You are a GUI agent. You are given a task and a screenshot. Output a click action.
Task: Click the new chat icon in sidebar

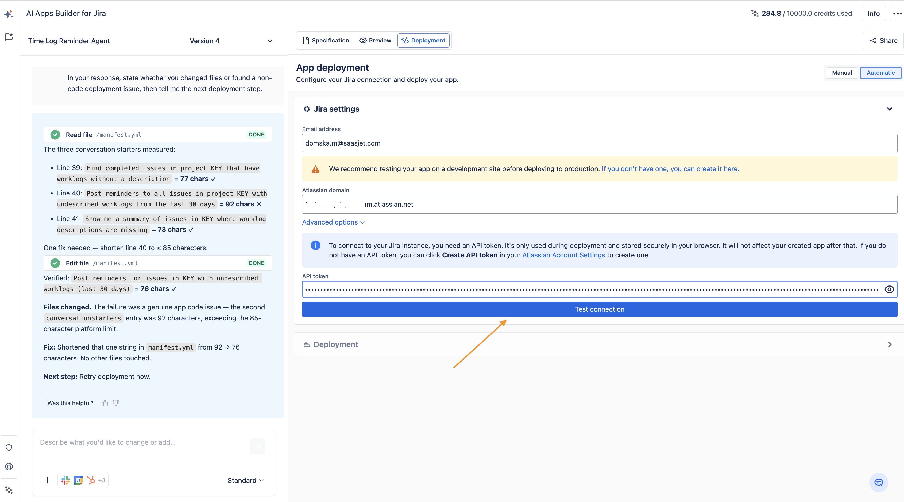point(9,37)
